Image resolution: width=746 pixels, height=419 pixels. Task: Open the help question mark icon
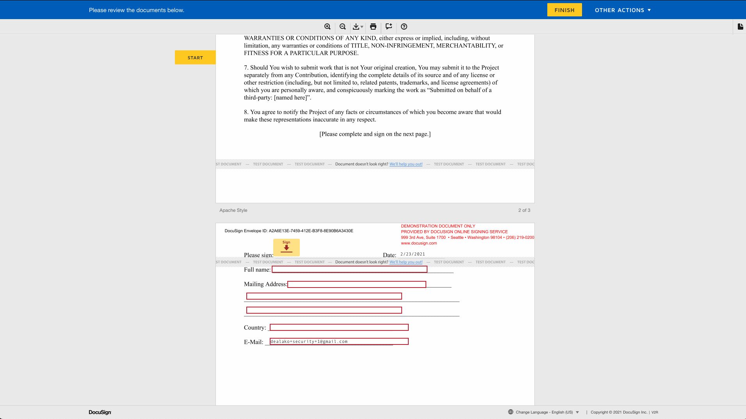point(404,27)
